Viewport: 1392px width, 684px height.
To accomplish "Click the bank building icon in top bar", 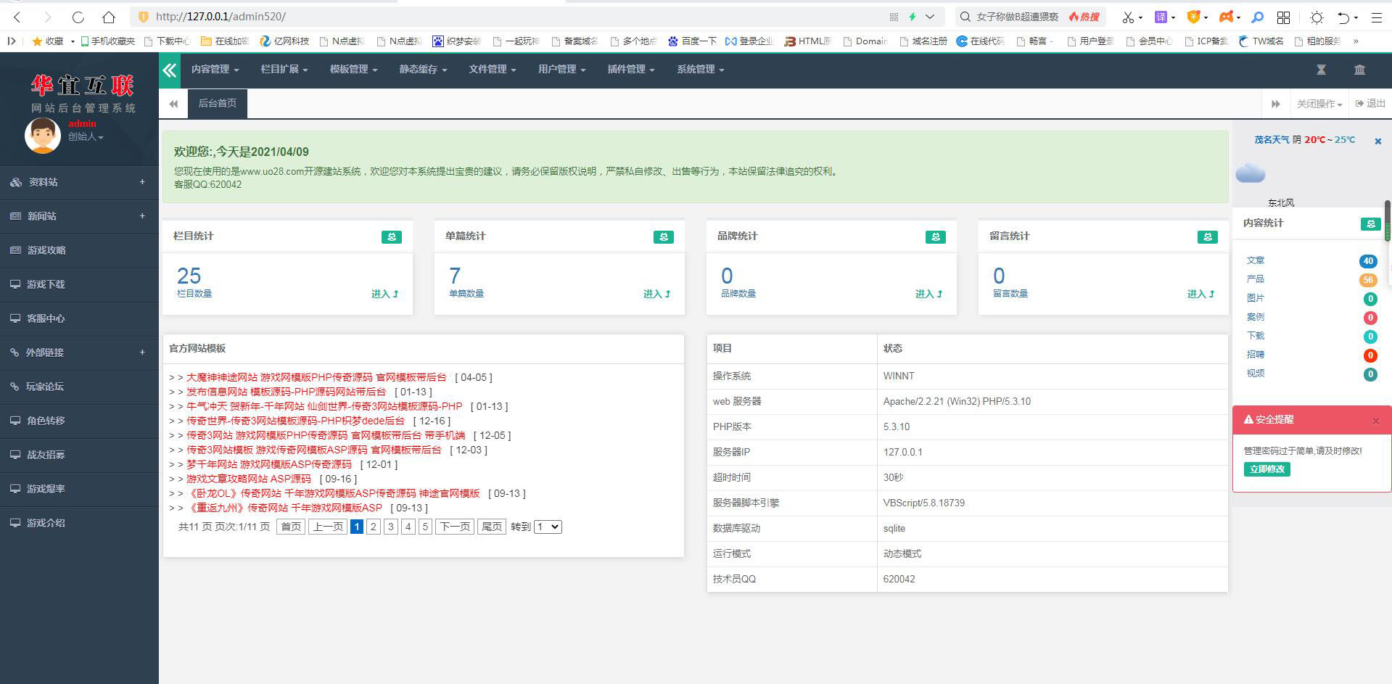I will point(1359,70).
